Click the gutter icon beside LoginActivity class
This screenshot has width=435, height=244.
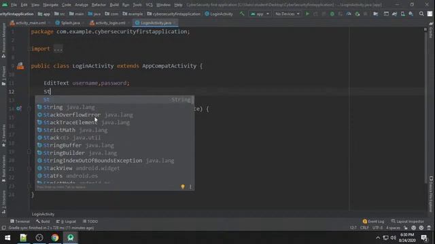(x=20, y=66)
